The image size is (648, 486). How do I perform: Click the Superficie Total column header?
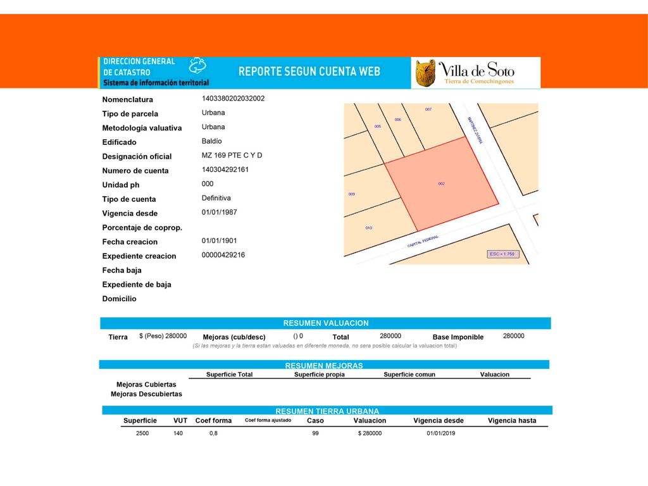(x=229, y=375)
